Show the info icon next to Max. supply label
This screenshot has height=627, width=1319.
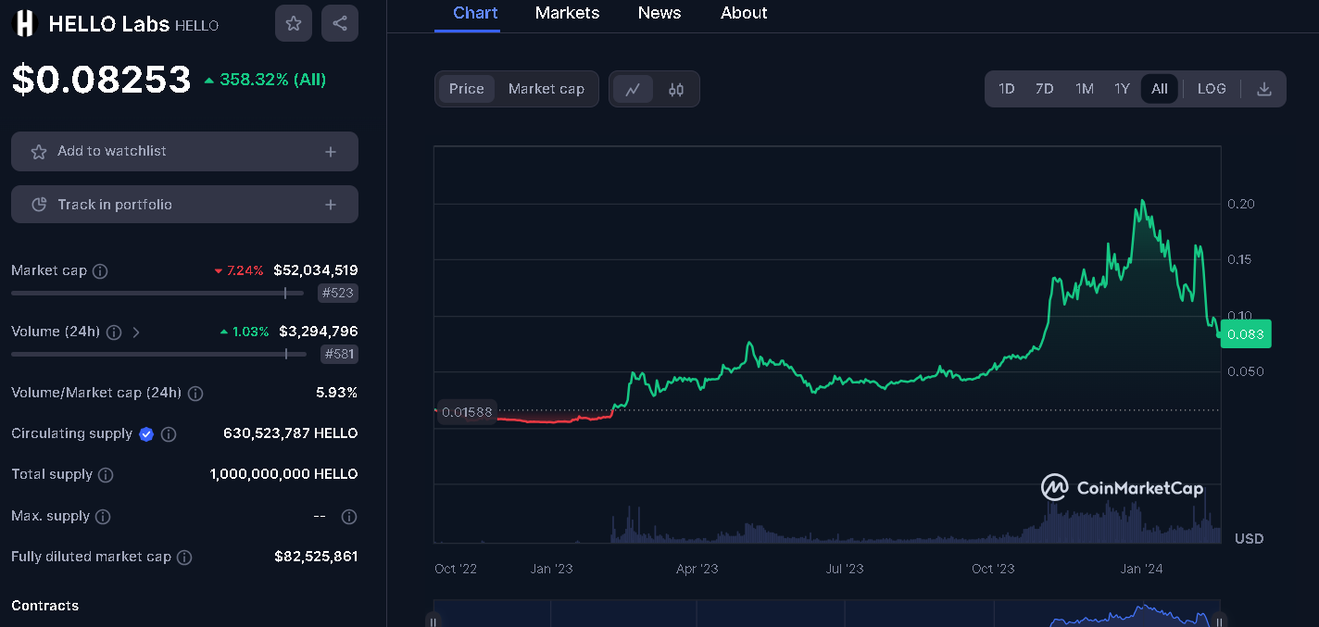tap(103, 517)
